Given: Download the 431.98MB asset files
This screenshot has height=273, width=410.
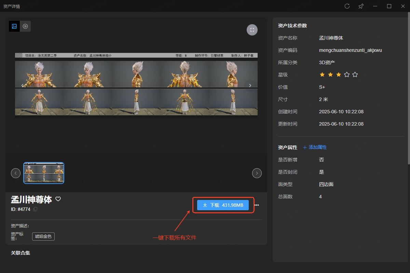Looking at the screenshot, I should click(223, 205).
